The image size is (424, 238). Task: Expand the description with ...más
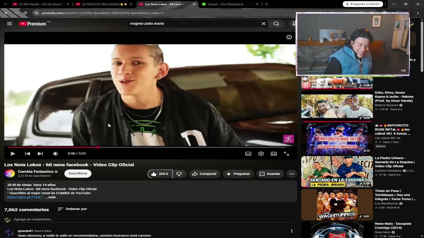pos(51,197)
